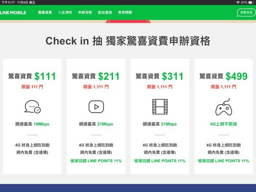
Task: Click 網速最高 21Mbps on $211 card
Action: point(96,124)
